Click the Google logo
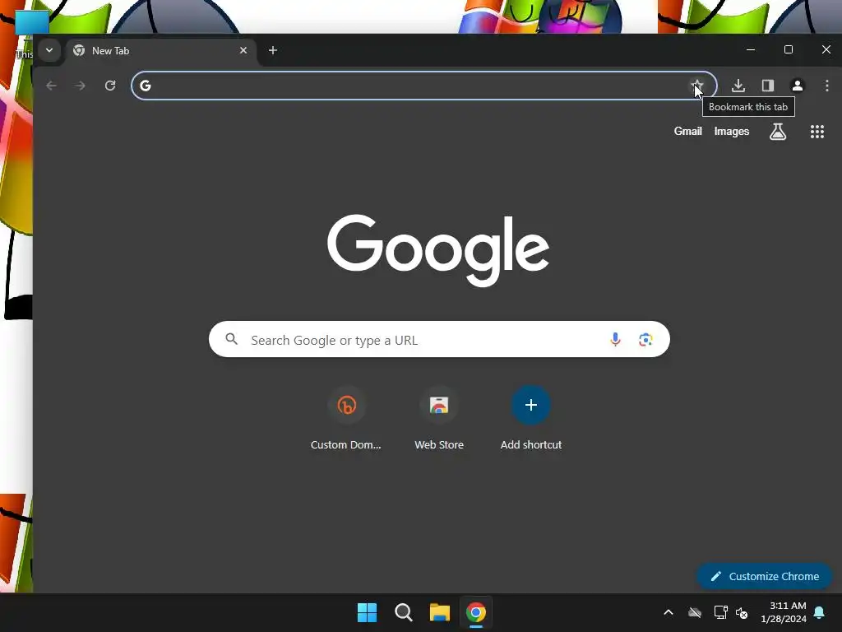The width and height of the screenshot is (842, 632). [438, 250]
